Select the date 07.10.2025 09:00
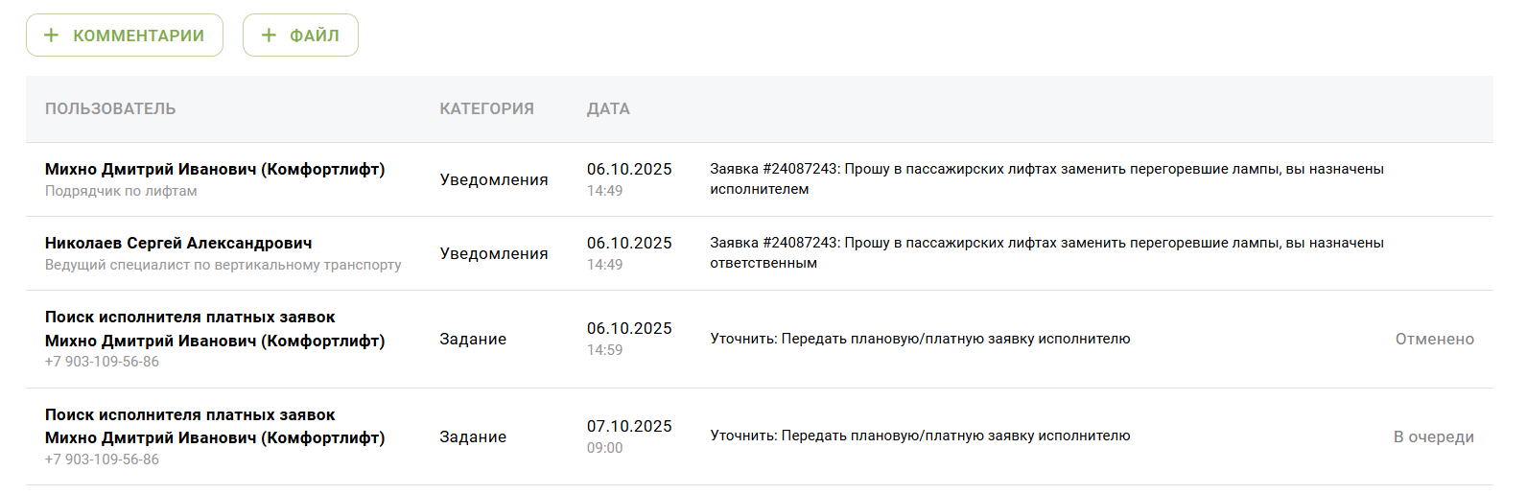1527x495 pixels. (x=629, y=436)
